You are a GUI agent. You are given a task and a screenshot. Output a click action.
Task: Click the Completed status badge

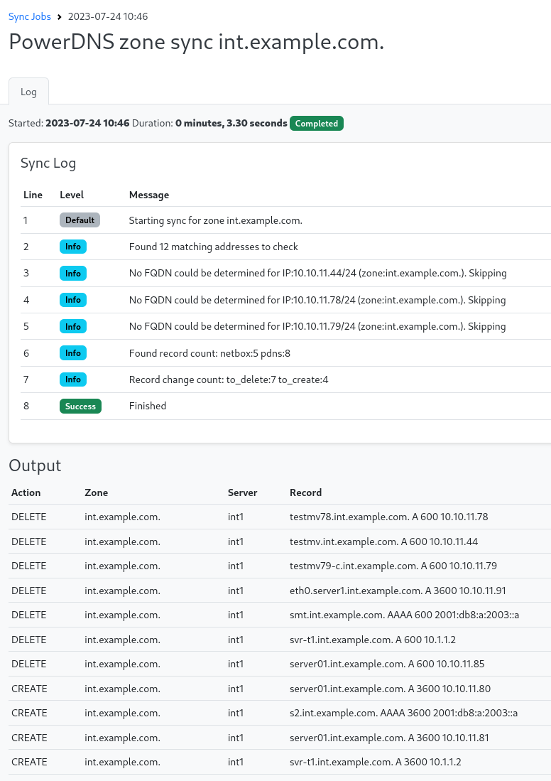point(317,124)
